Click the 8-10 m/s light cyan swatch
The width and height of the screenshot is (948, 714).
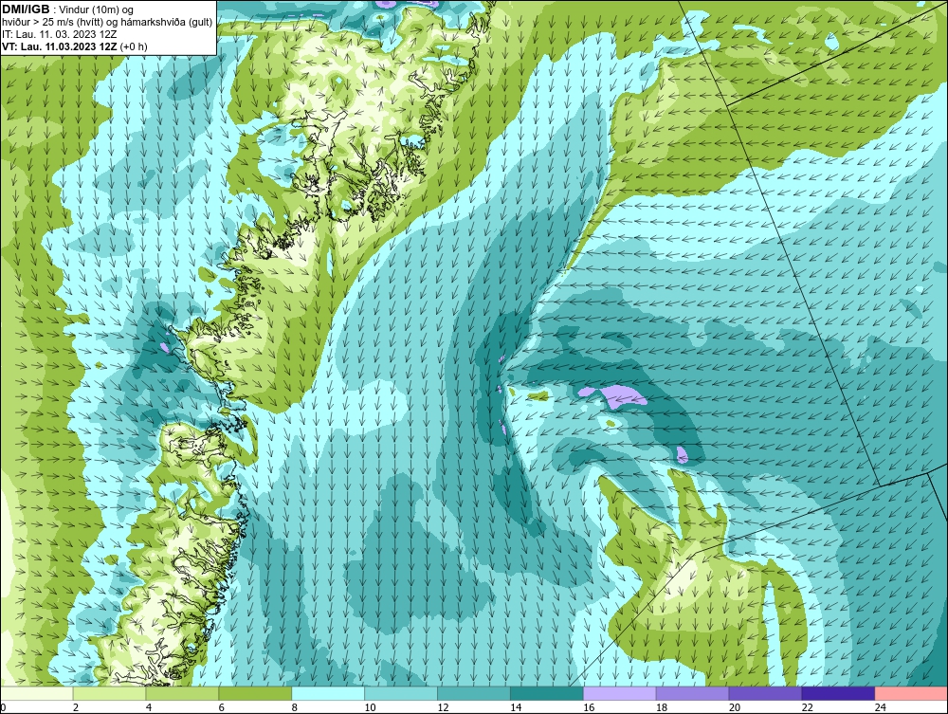pos(328,693)
